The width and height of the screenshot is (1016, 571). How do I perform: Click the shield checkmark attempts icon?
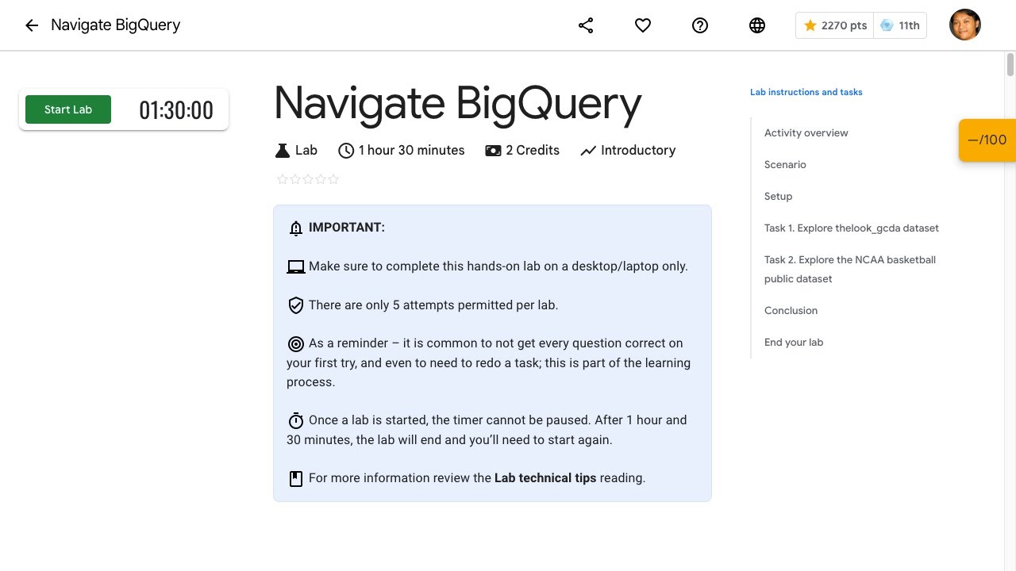pos(296,305)
